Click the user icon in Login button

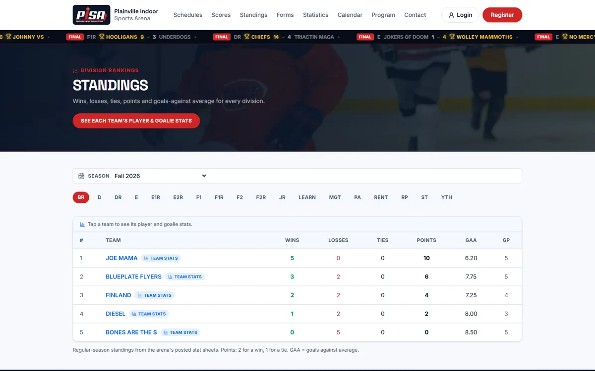tap(451, 15)
